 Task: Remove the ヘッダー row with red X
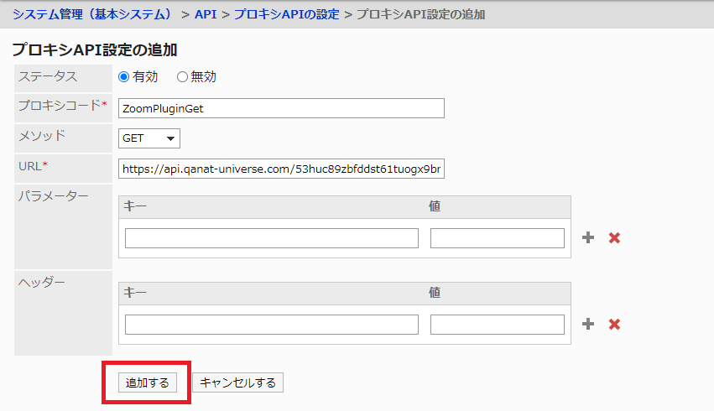click(x=614, y=325)
